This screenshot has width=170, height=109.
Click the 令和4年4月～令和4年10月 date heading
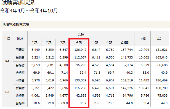pos(29,11)
